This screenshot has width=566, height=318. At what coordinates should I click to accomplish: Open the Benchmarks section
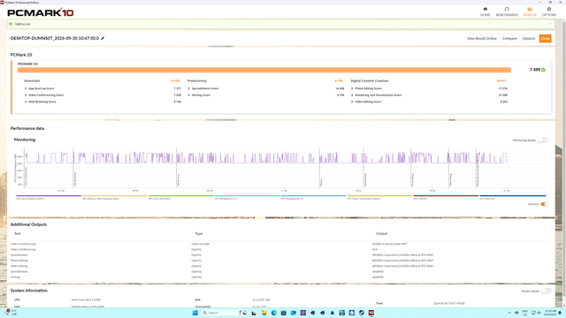click(507, 11)
